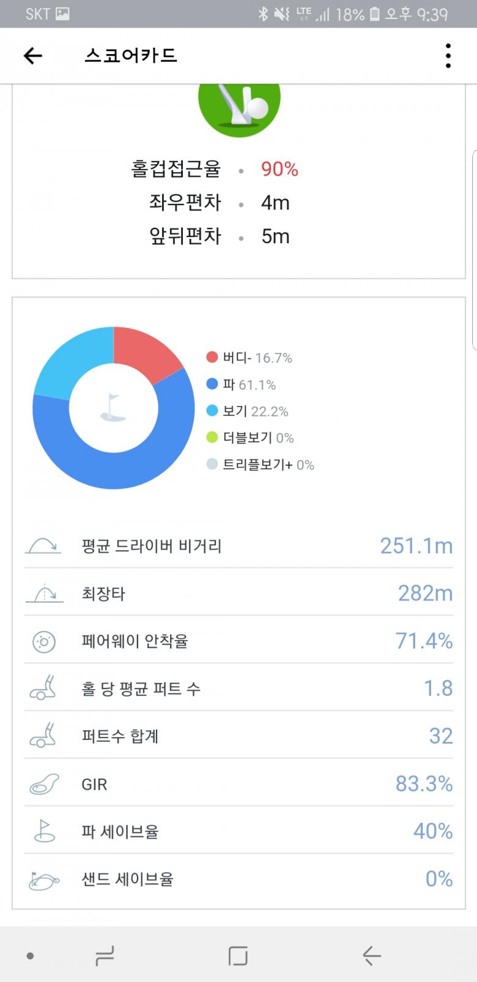Tap the back arrow in header
This screenshot has height=982, width=477.
[x=32, y=56]
